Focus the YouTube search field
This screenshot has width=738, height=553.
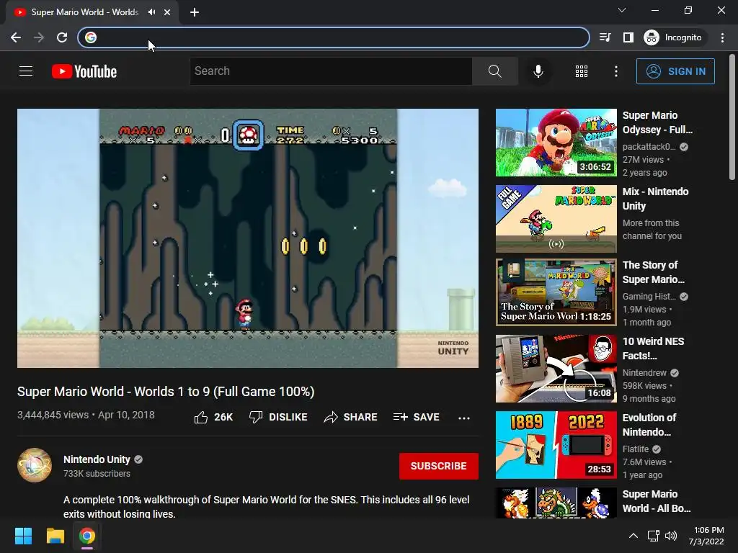coord(331,71)
